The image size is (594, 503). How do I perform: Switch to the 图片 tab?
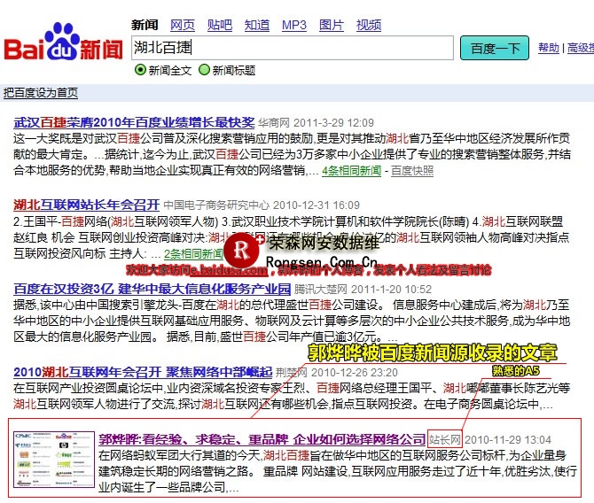(x=332, y=25)
